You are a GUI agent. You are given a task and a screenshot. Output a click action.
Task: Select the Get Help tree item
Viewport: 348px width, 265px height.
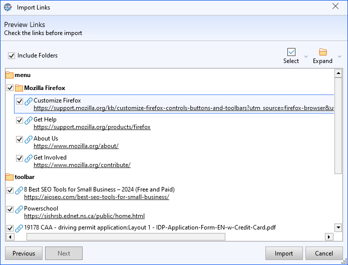coord(45,119)
